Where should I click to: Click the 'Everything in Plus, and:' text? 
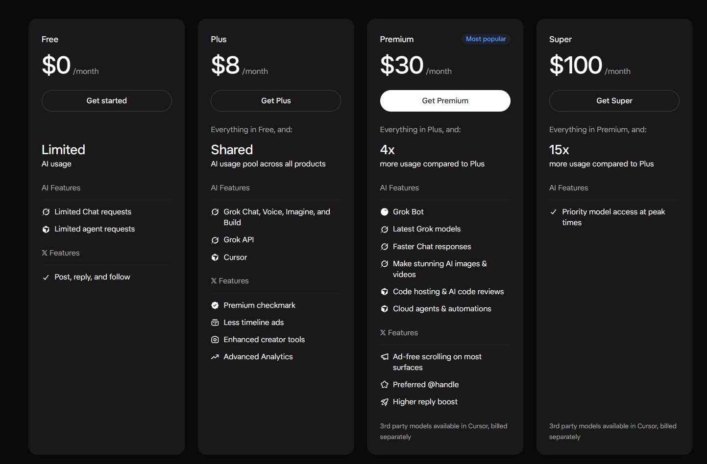coord(420,130)
